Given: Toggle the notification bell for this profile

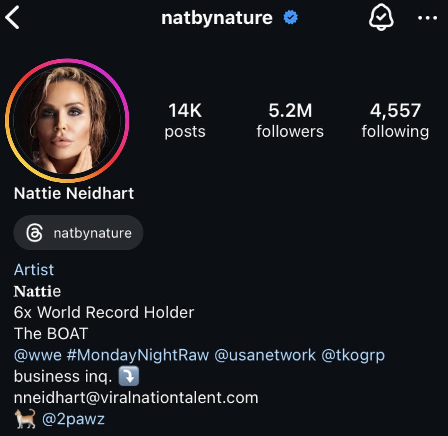Looking at the screenshot, I should [x=381, y=18].
